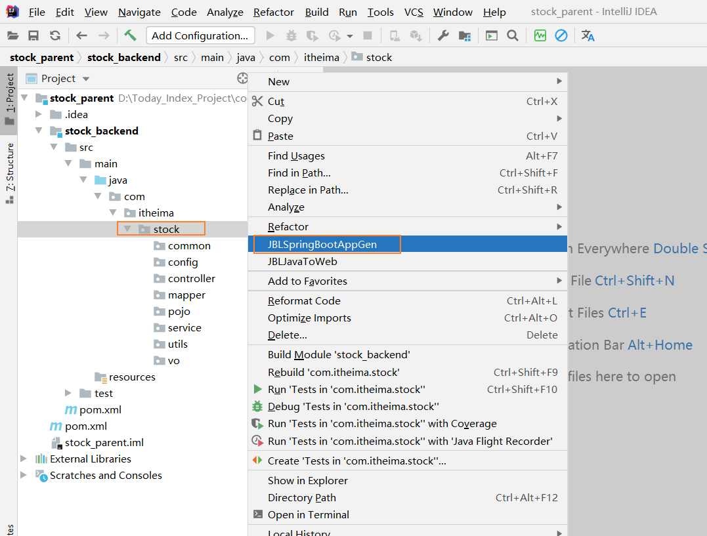The width and height of the screenshot is (707, 536).
Task: Collapse the main folder arrow
Action: 68,163
